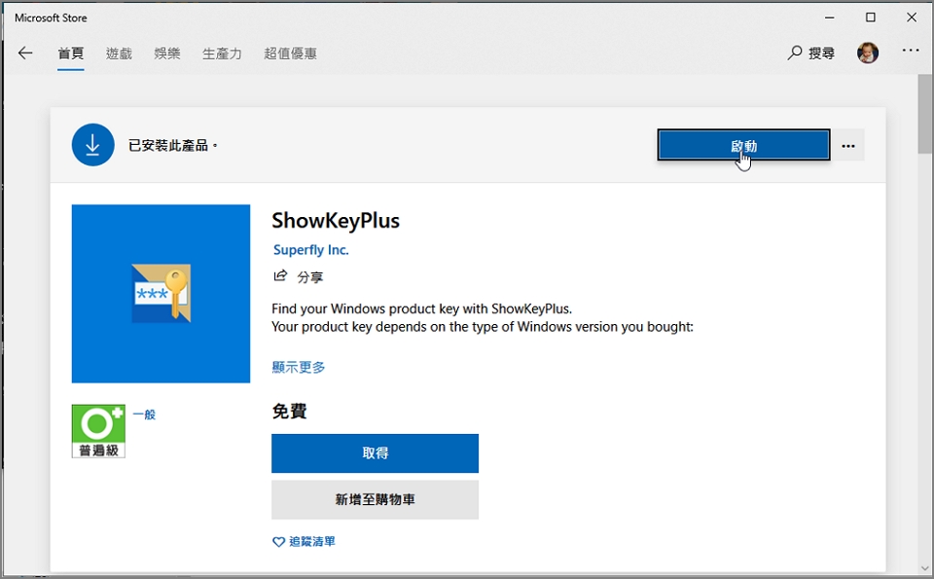Click the download installed icon badge
Screen dimensions: 934x579
click(92, 144)
